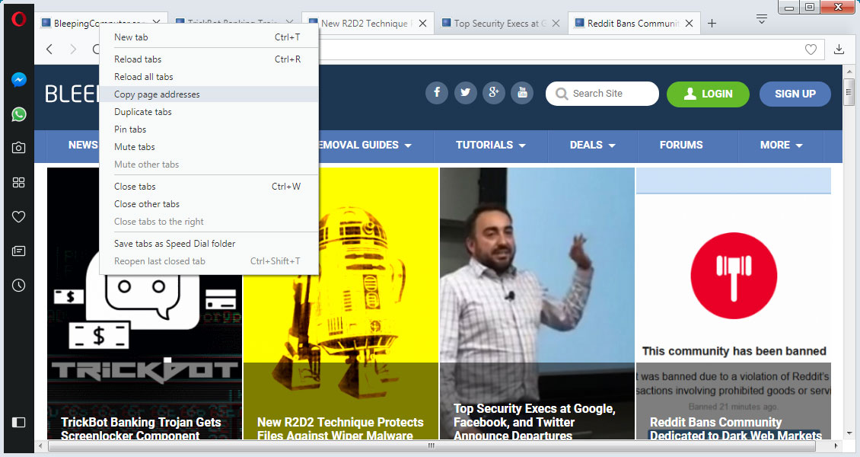The image size is (860, 457).
Task: Expand the MORE dropdown menu
Action: 781,145
